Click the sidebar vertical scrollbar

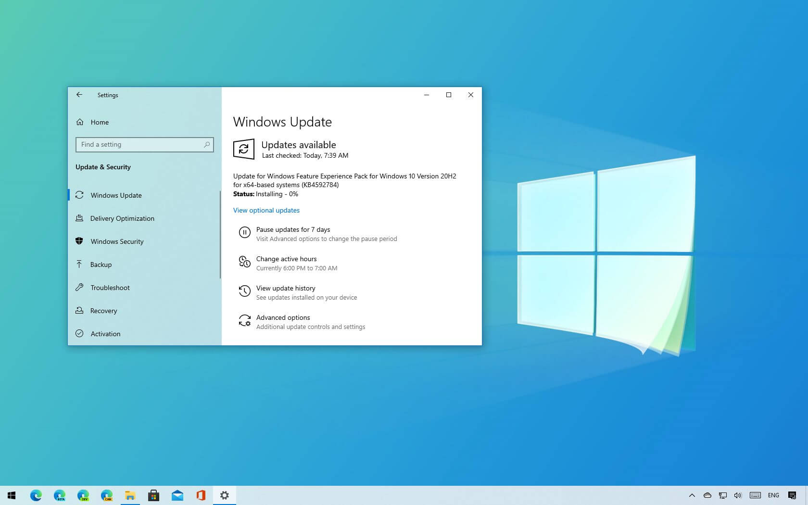point(220,235)
